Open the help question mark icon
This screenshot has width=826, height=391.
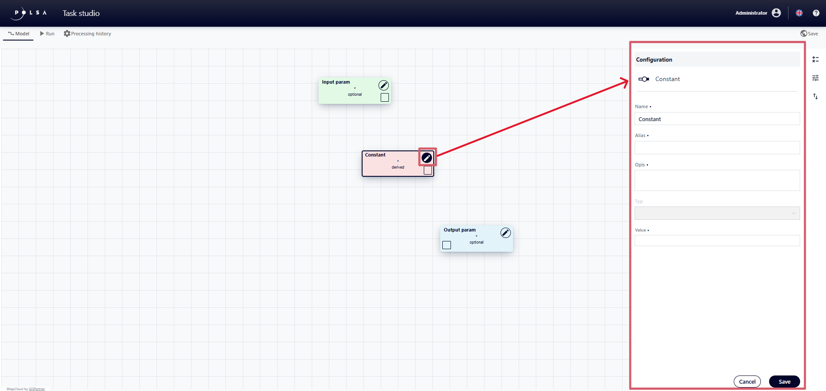pos(816,13)
